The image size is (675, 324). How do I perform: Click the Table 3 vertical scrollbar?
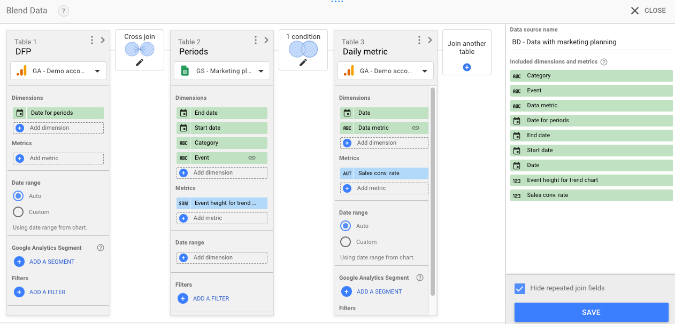point(432,191)
